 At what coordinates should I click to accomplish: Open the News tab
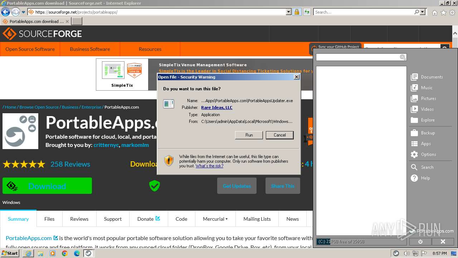pyautogui.click(x=292, y=219)
